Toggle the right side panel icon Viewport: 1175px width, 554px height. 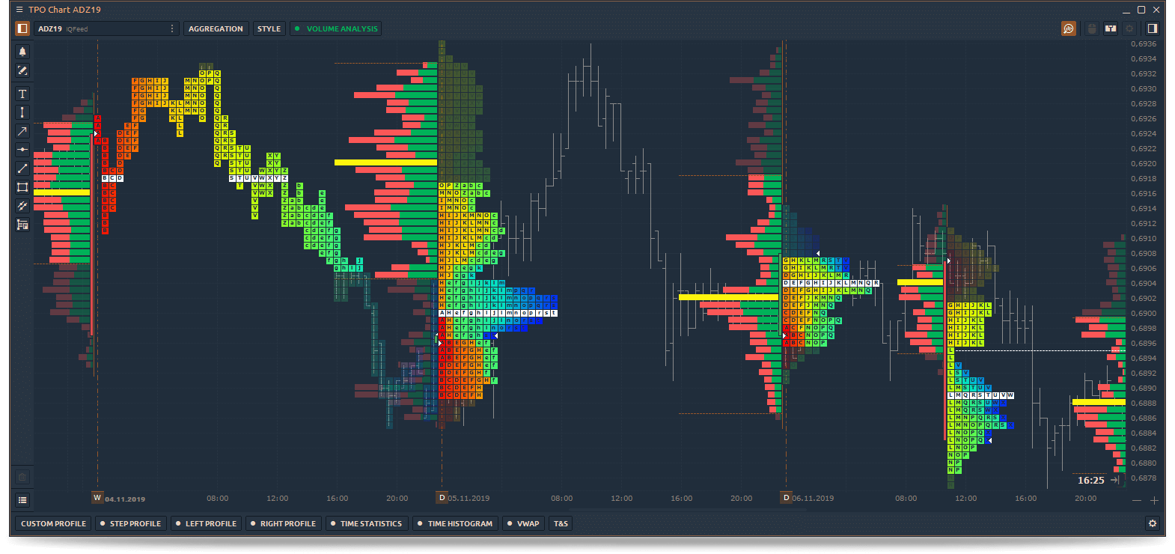pyautogui.click(x=1153, y=28)
